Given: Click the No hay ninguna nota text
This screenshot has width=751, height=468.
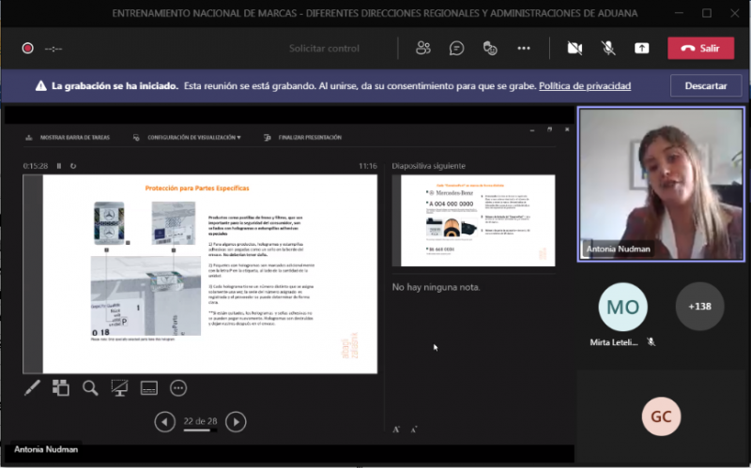Looking at the screenshot, I should point(436,287).
